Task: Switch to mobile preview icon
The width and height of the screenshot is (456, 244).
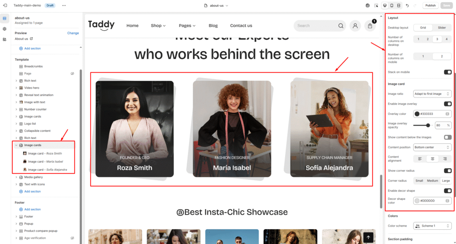Action: (392, 5)
